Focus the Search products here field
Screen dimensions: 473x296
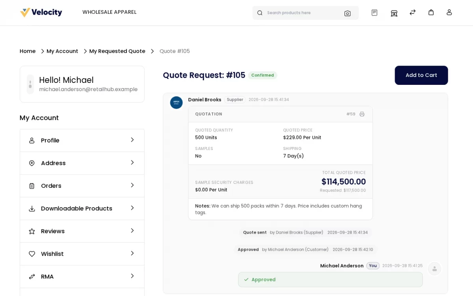[x=305, y=13]
